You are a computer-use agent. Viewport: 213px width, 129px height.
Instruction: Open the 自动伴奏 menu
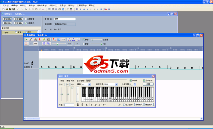(x=42, y=6)
